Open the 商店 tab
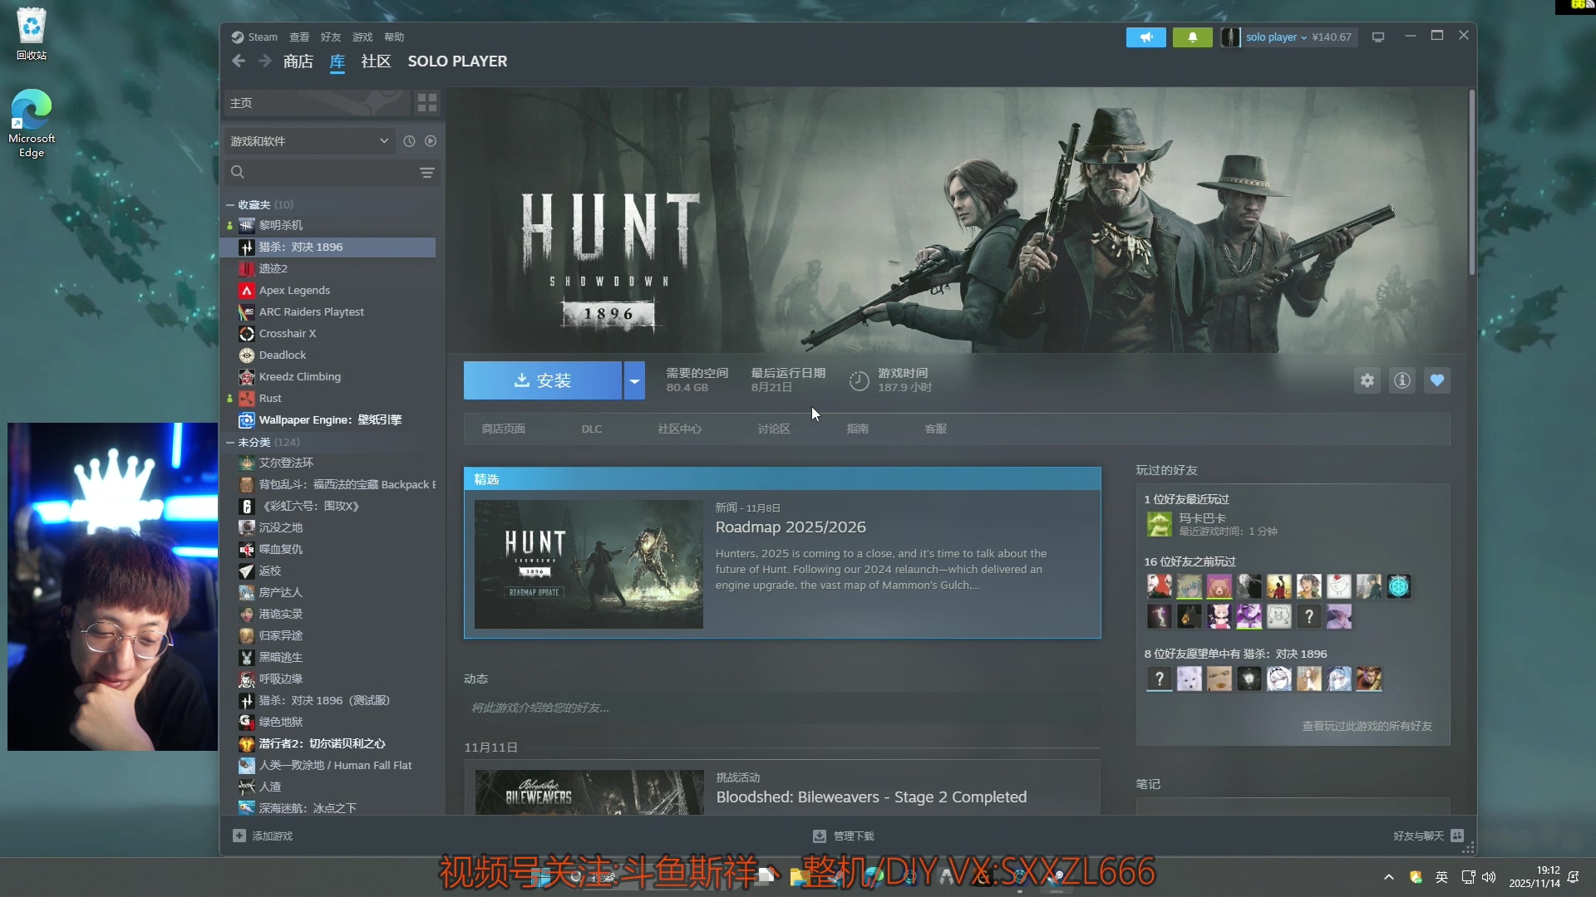This screenshot has height=897, width=1596. coord(298,61)
